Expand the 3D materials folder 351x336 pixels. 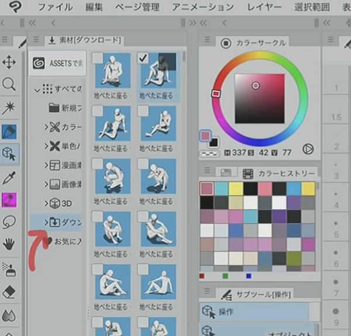[46, 203]
